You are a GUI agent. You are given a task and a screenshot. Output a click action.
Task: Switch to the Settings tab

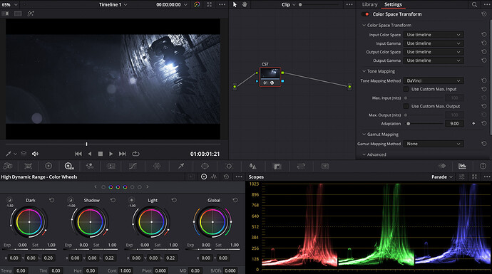[x=393, y=4]
